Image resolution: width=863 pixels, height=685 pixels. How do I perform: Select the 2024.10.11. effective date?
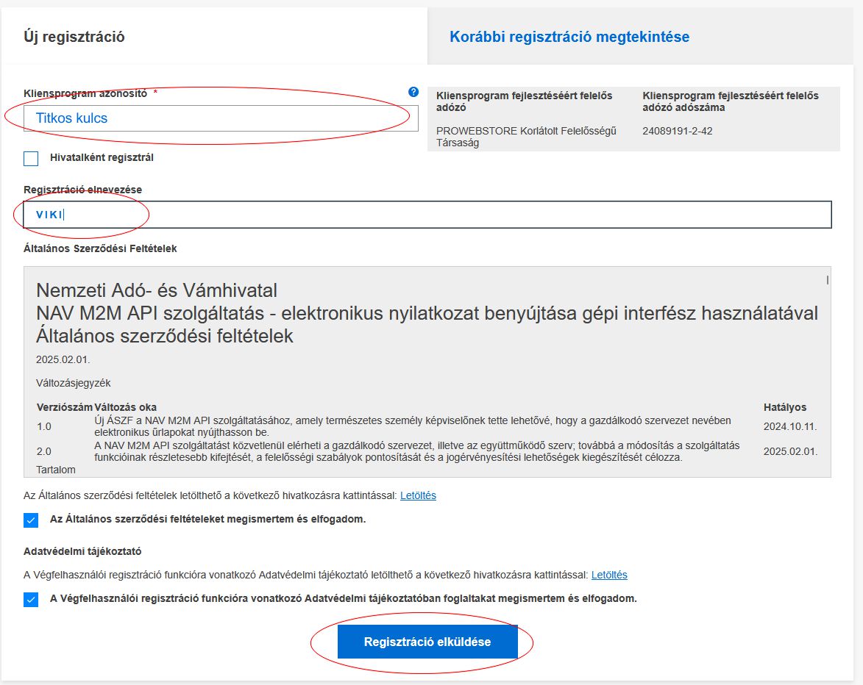click(790, 426)
